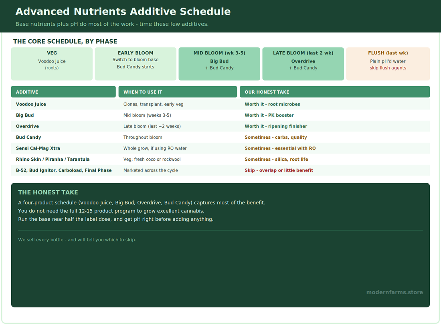Image resolution: width=441 pixels, height=325 pixels.
Task: Click 'Marketed across the cycle' cell
Action: point(150,170)
